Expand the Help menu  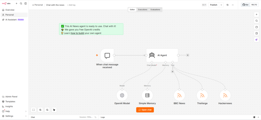coord(14,111)
